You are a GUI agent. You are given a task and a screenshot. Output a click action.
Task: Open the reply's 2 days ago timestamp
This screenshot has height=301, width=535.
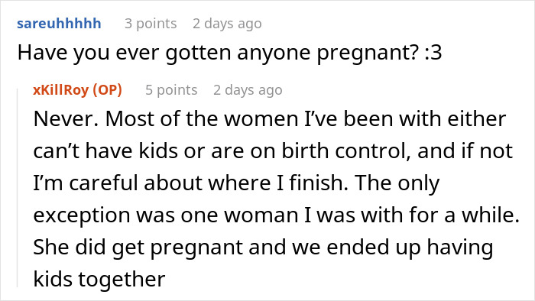tap(248, 90)
